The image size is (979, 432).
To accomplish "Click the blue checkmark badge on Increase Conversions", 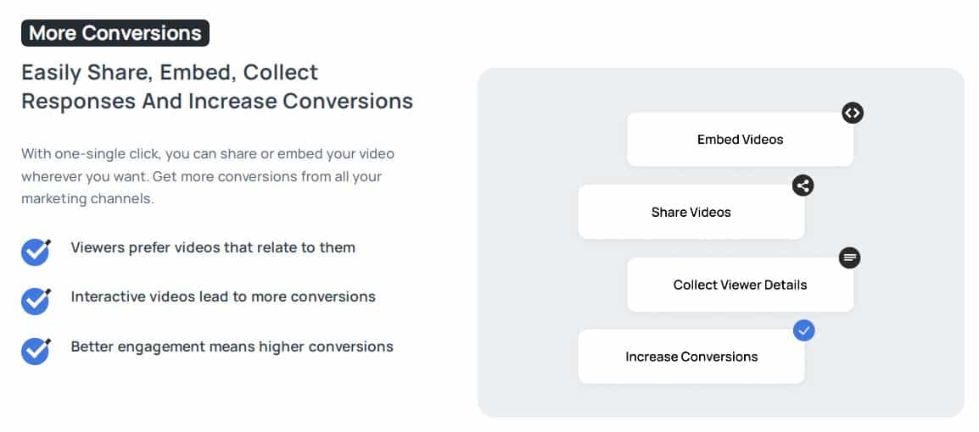I will [x=803, y=330].
